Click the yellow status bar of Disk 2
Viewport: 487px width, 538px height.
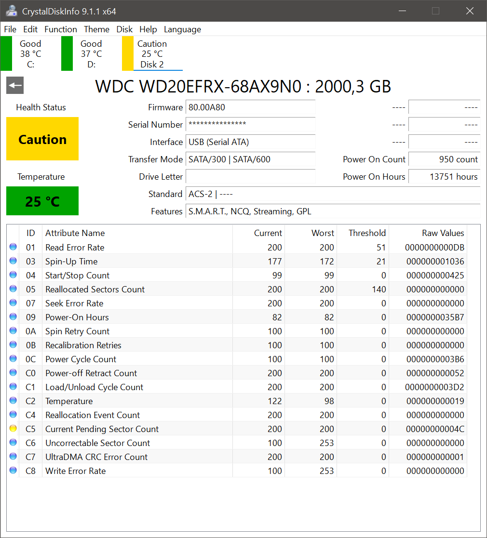[x=128, y=53]
